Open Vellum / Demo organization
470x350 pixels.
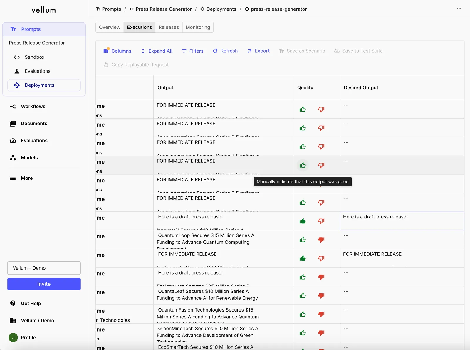coord(37,320)
